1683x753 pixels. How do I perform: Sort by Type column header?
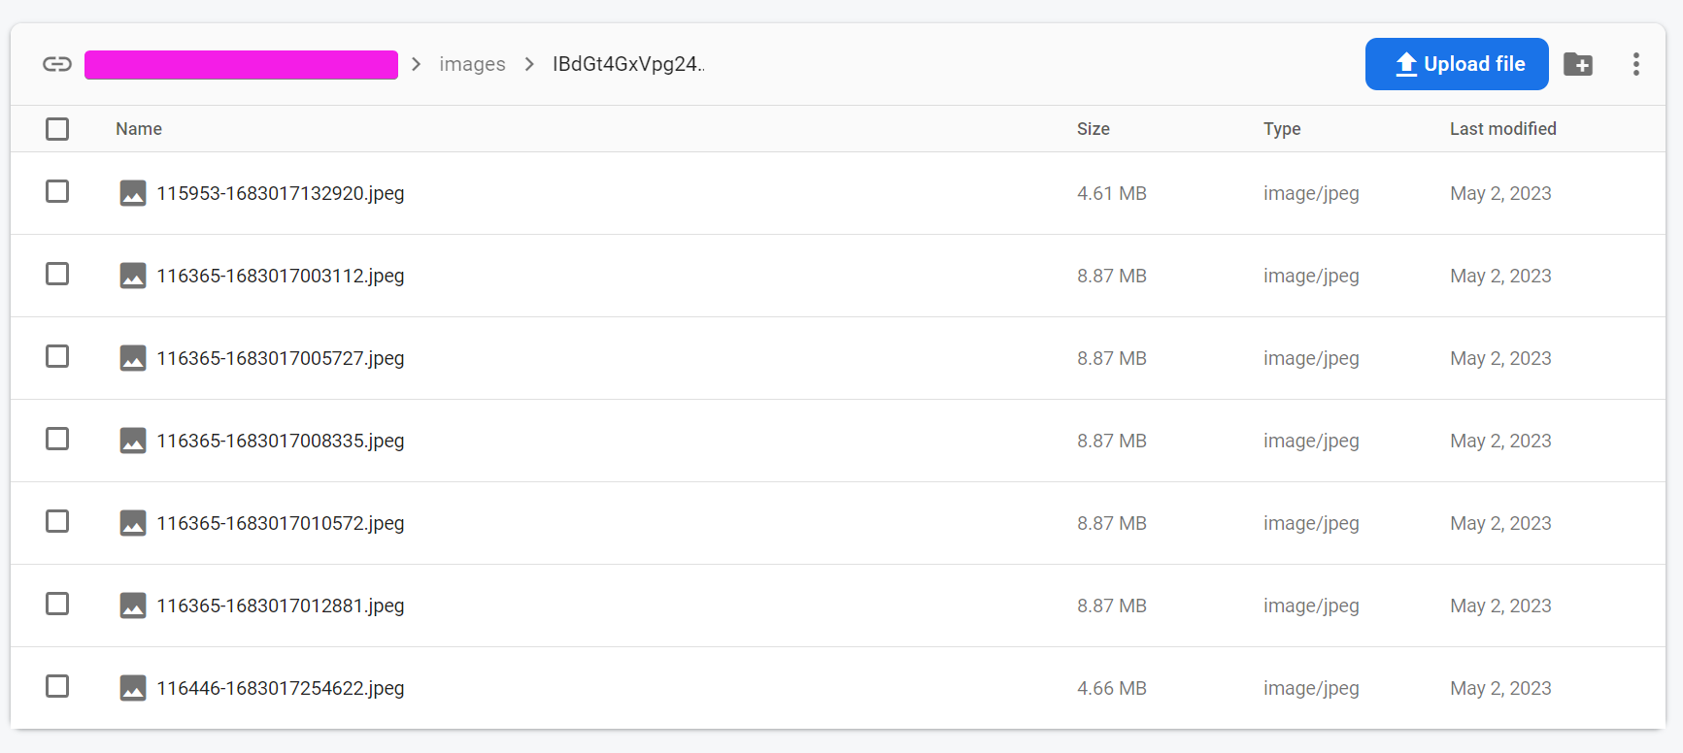[1282, 129]
